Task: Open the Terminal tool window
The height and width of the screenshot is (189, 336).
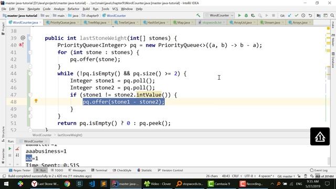Action: [99, 170]
